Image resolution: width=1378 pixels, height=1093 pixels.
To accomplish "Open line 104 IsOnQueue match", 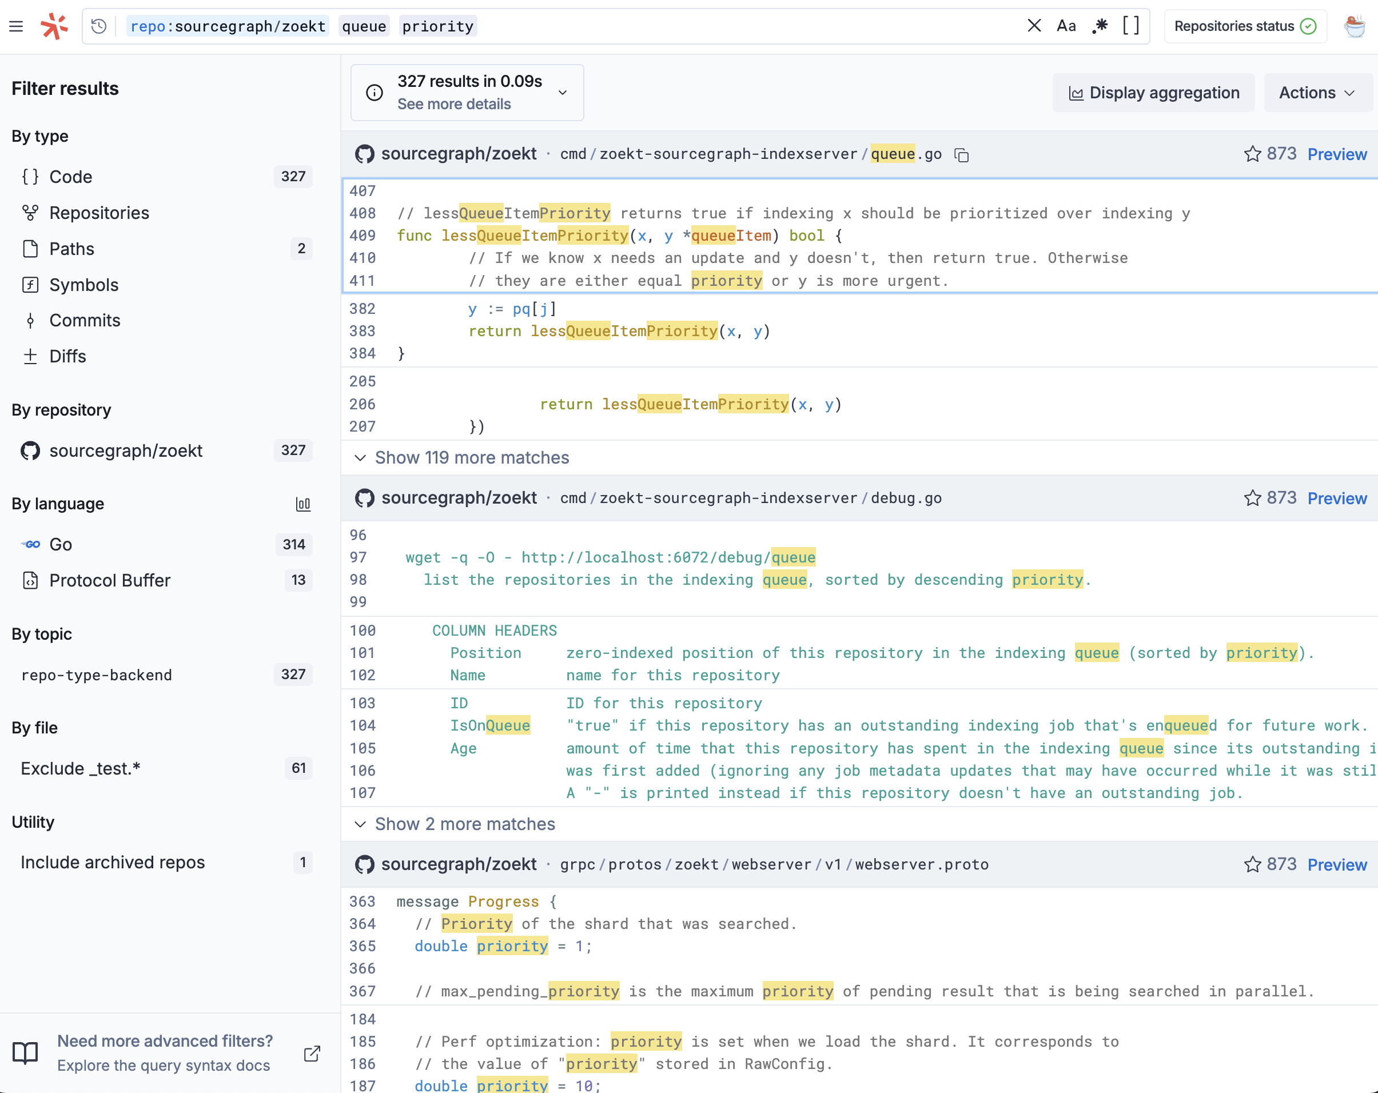I will [490, 725].
